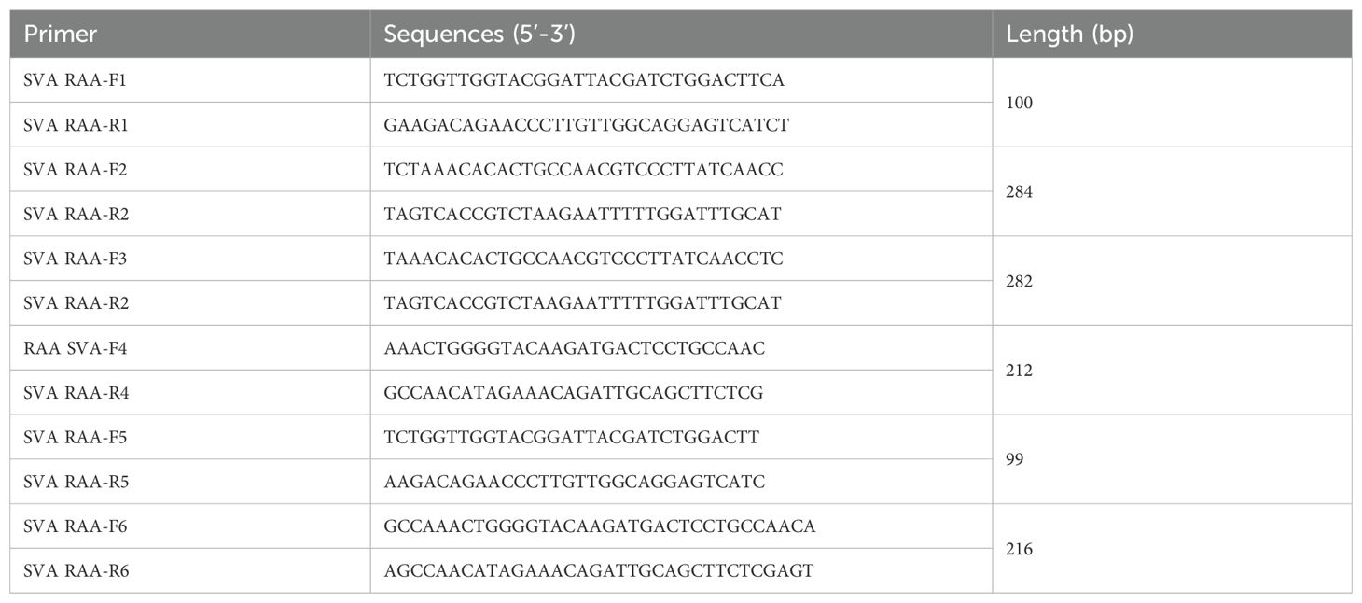Select the SVA RAA-F1 primer cell
The height and width of the screenshot is (603, 1362).
[190, 80]
